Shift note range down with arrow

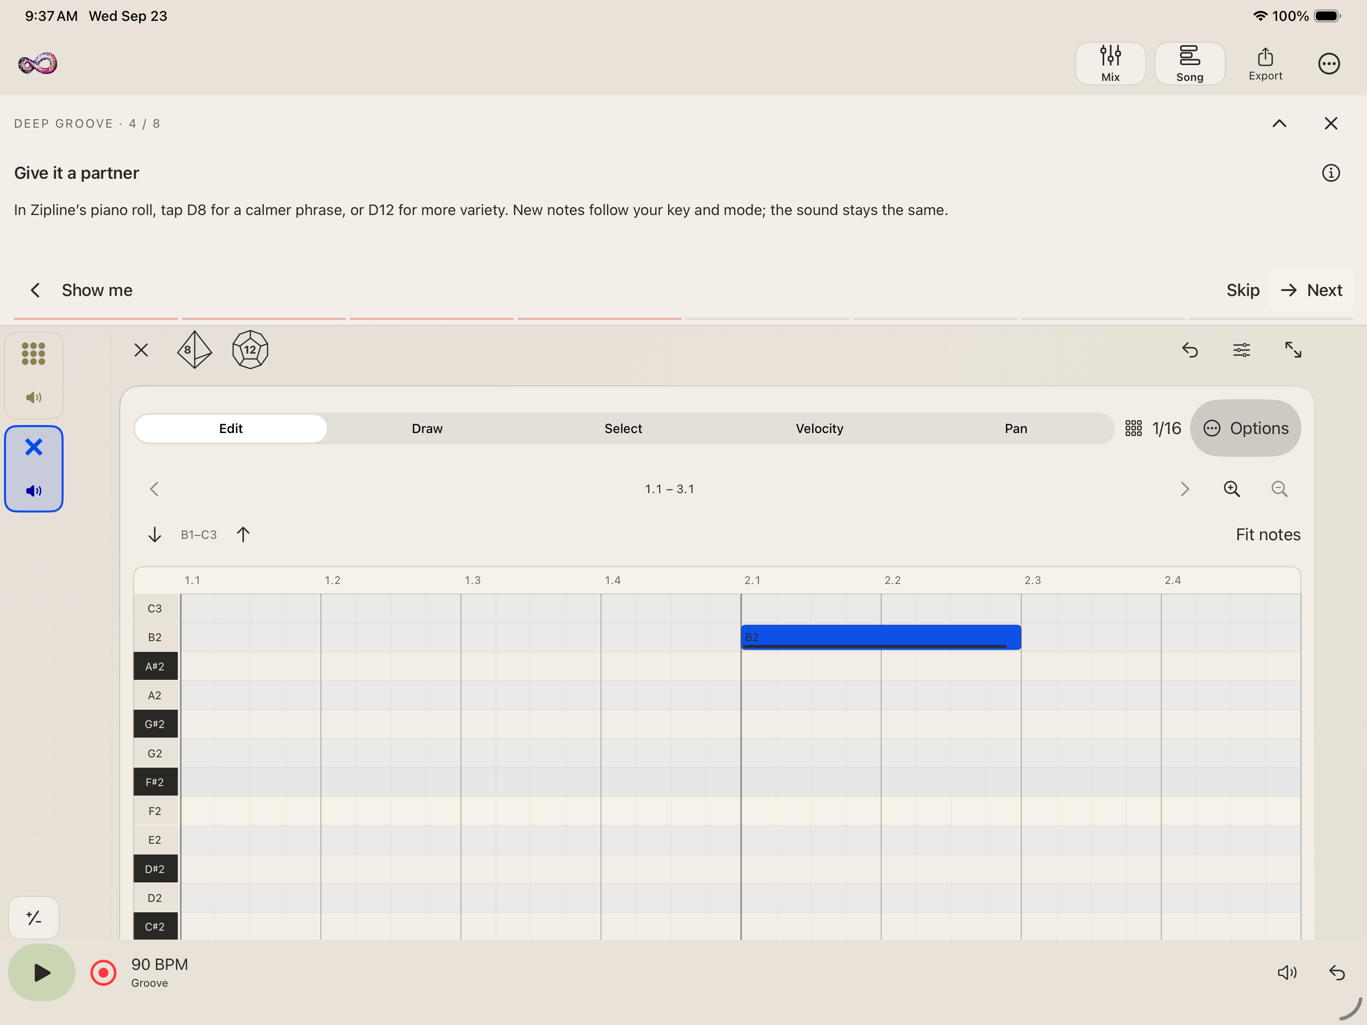(x=154, y=534)
